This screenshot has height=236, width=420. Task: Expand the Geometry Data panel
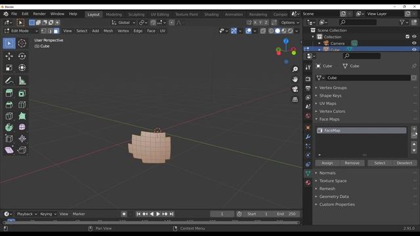click(334, 197)
